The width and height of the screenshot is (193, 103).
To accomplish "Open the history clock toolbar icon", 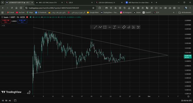I will (124, 8).
